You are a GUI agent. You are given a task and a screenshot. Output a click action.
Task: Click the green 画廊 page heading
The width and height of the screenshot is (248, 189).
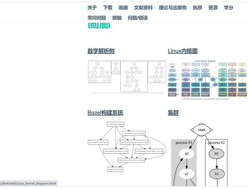[x=99, y=26]
